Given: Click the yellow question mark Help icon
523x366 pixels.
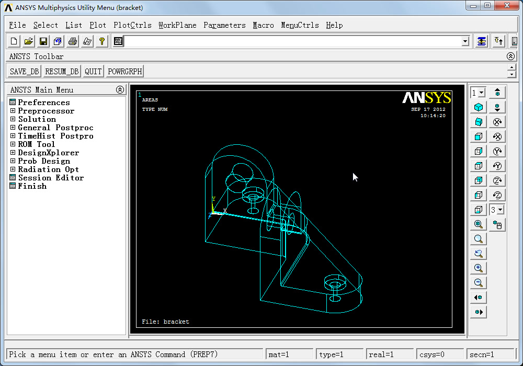Looking at the screenshot, I should pyautogui.click(x=102, y=41).
